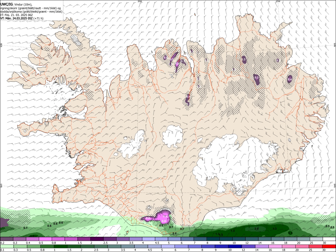Click the header line 'UWC/IG: Vindur (10m)'
The height and width of the screenshot is (252, 336).
point(16,4)
